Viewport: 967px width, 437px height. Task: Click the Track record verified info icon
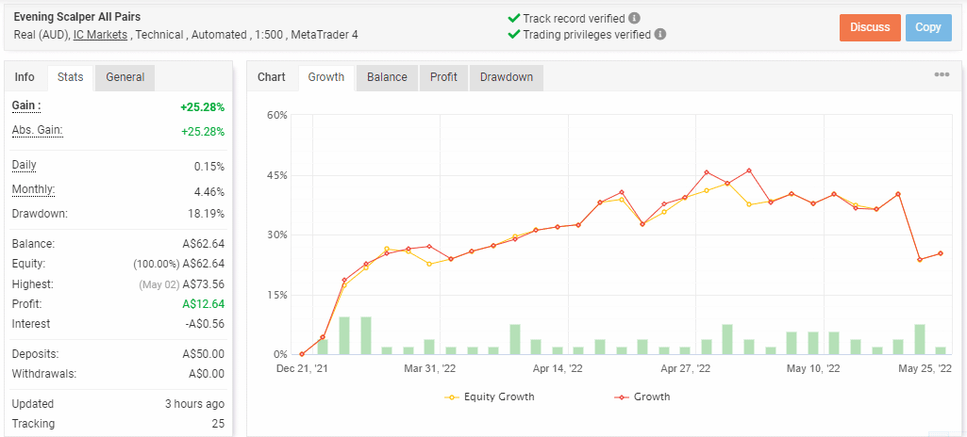coord(635,18)
